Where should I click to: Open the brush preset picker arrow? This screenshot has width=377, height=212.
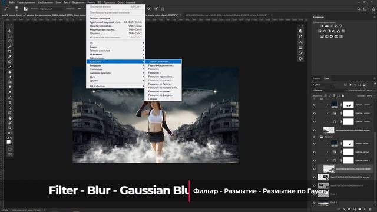(x=21, y=9)
